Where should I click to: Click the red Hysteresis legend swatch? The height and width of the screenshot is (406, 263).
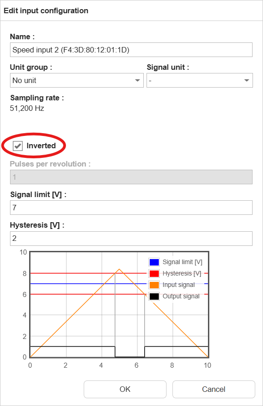click(154, 273)
